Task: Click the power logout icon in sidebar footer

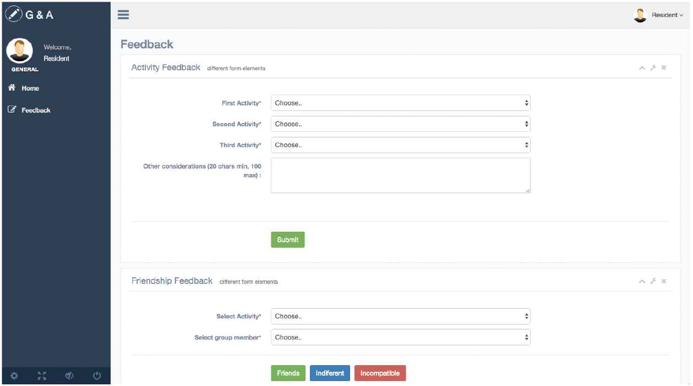Action: (97, 376)
